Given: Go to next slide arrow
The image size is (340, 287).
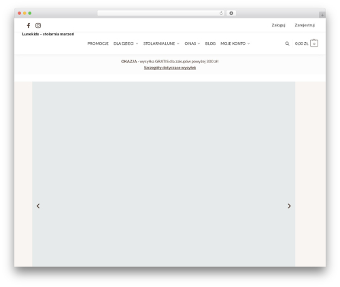Looking at the screenshot, I should (x=289, y=206).
